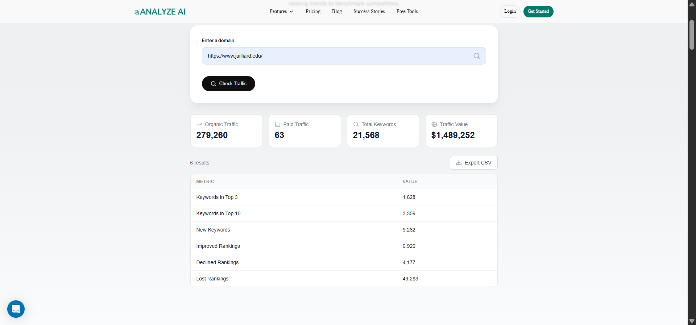Select the Declined Rankings row label
Screen dimensions: 696x325
point(217,262)
